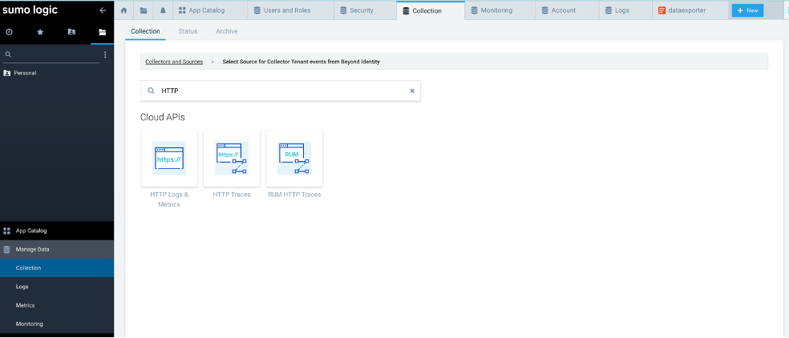
Task: Expand the App Catalog sidebar entry
Action: [x=31, y=231]
